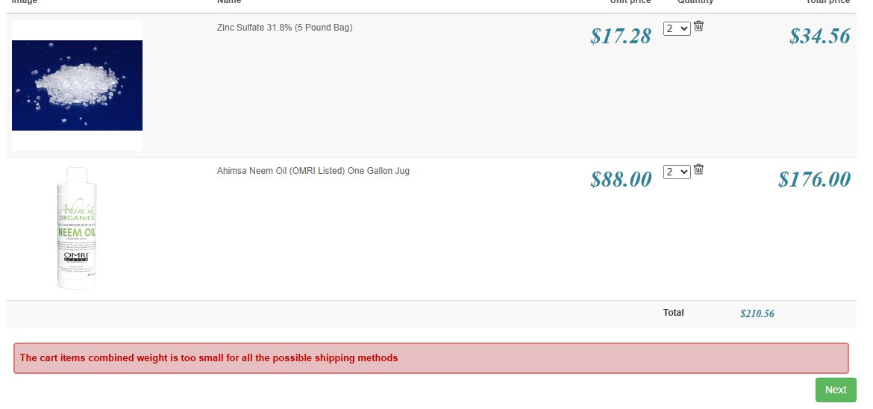
Task: Delete Zinc Sulfate from the cart
Action: coord(698,27)
